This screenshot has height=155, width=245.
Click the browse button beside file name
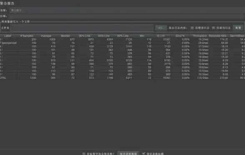pyautogui.click(x=161, y=28)
